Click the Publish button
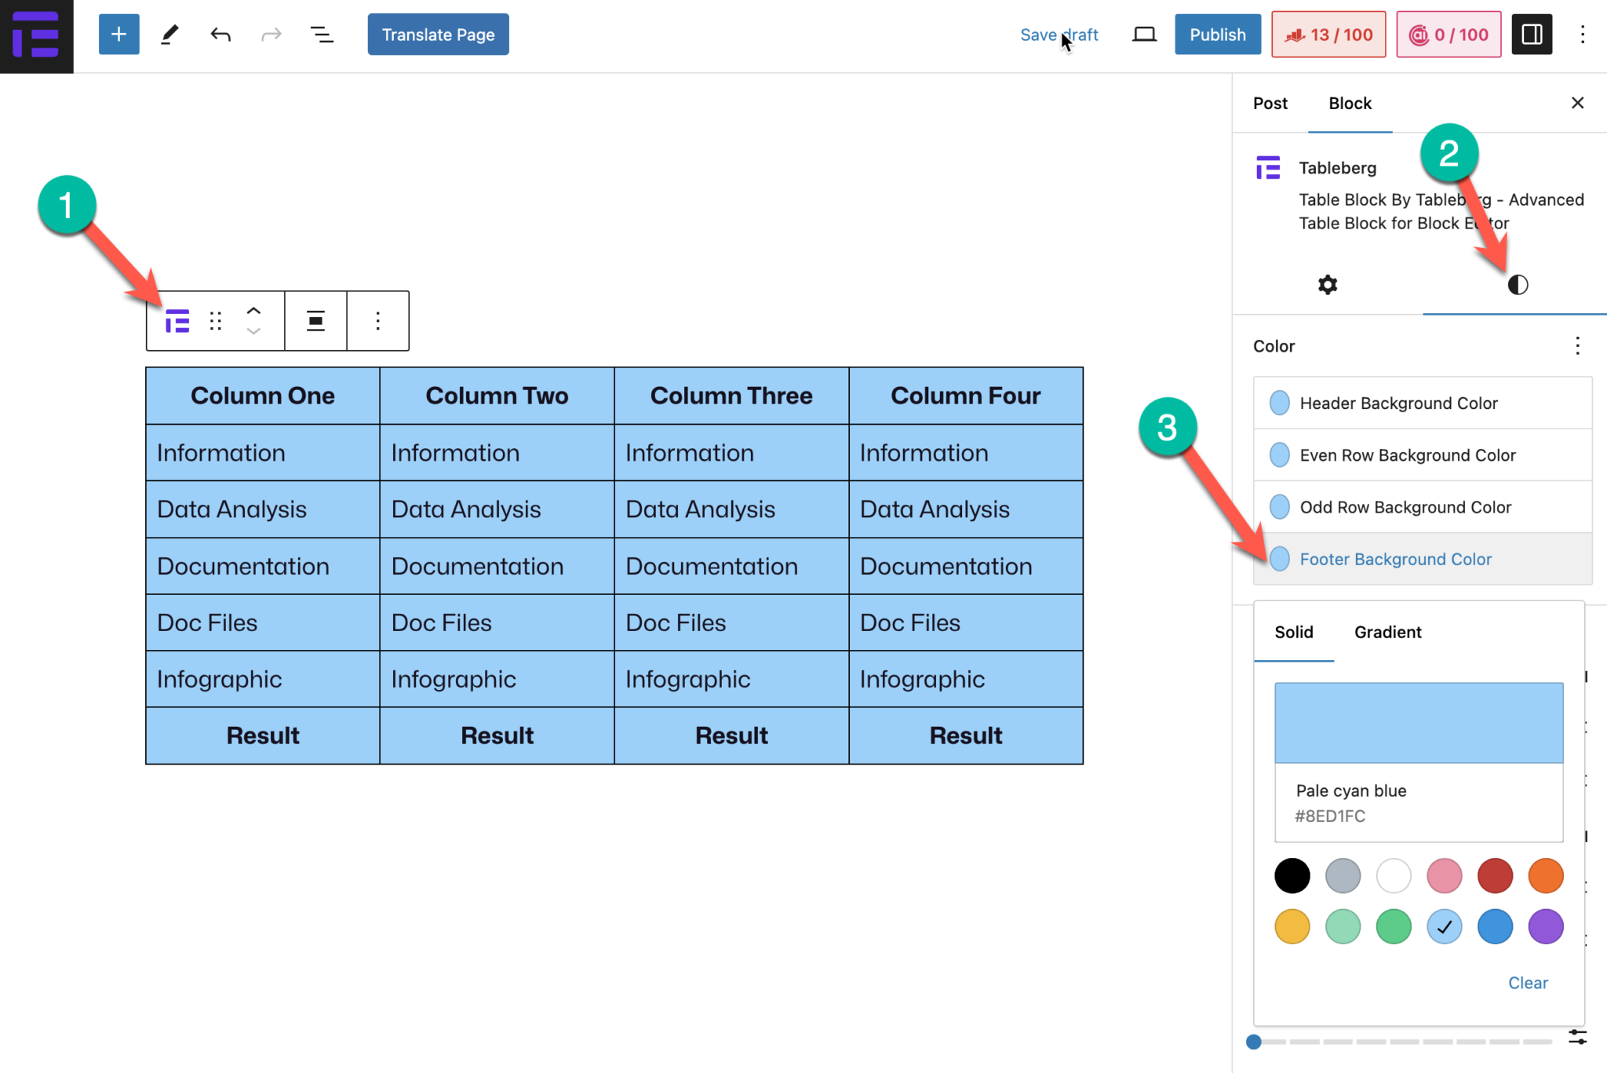Screen dimensions: 1607x1073 pos(1217,35)
